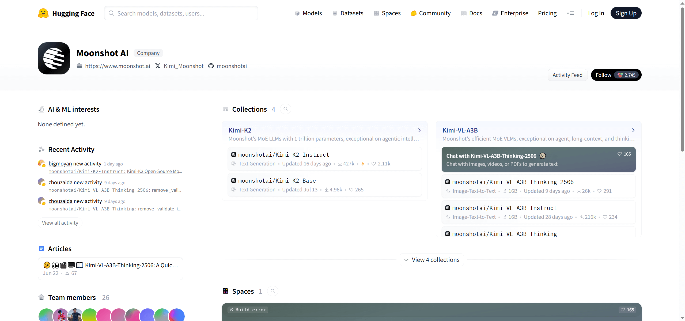The width and height of the screenshot is (685, 321).
Task: Click the X Kimi_Moonshot profile icon
Action: coord(158,66)
